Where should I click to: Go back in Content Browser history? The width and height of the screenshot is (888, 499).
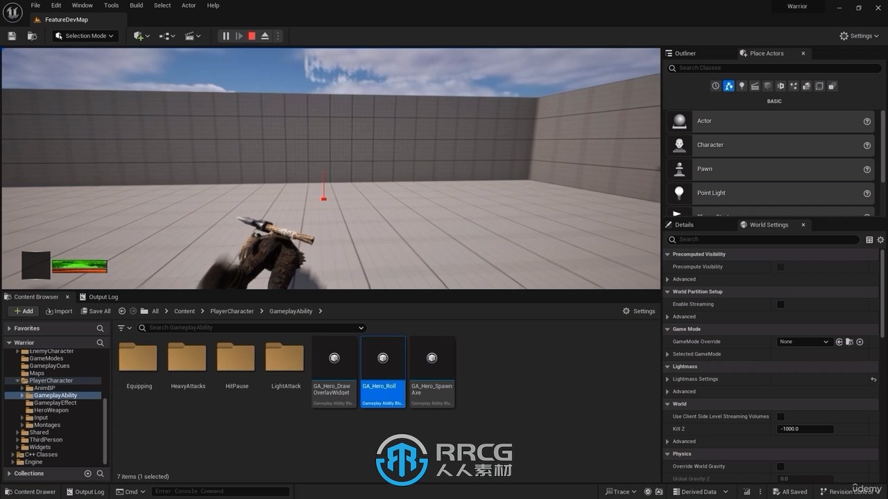pyautogui.click(x=122, y=311)
